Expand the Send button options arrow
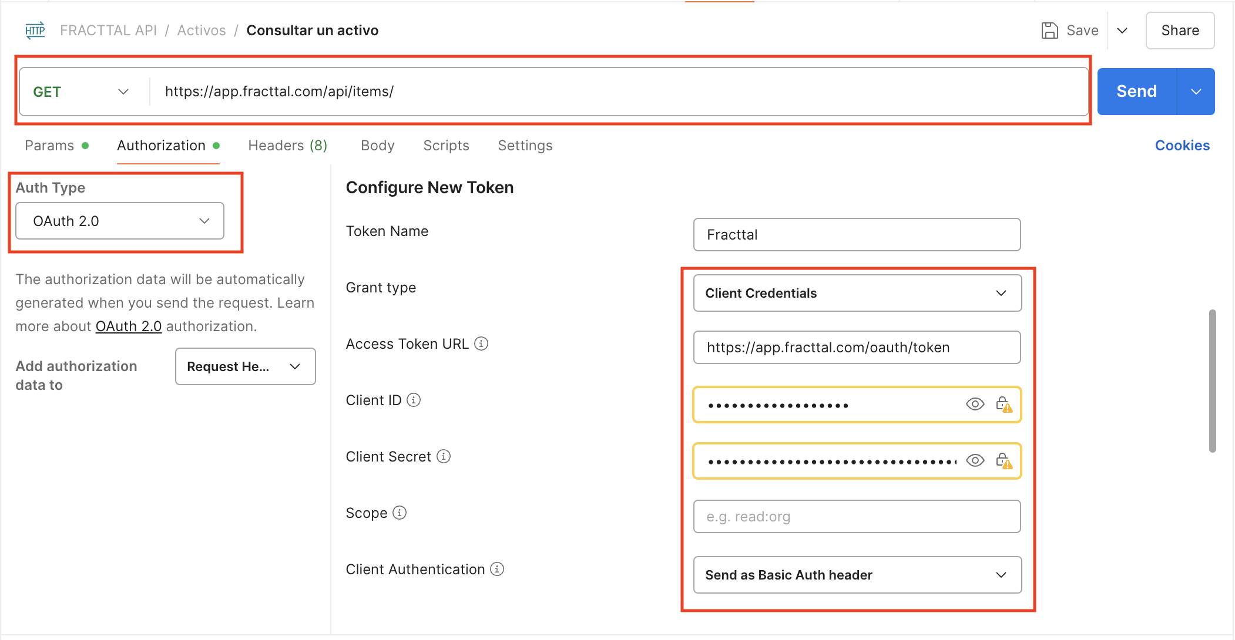The width and height of the screenshot is (1235, 640). [1196, 92]
